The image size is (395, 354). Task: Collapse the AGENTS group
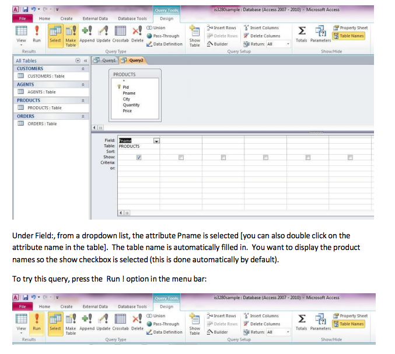click(83, 85)
